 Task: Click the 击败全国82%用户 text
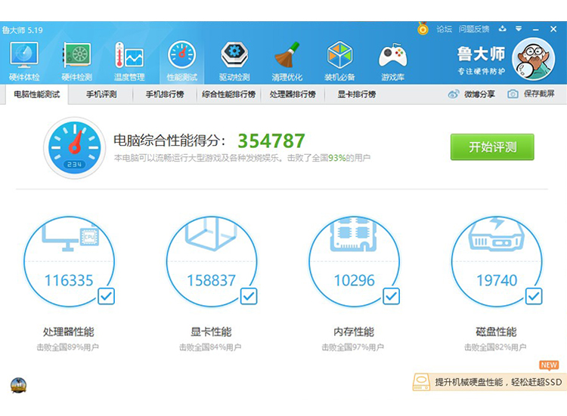(x=495, y=347)
